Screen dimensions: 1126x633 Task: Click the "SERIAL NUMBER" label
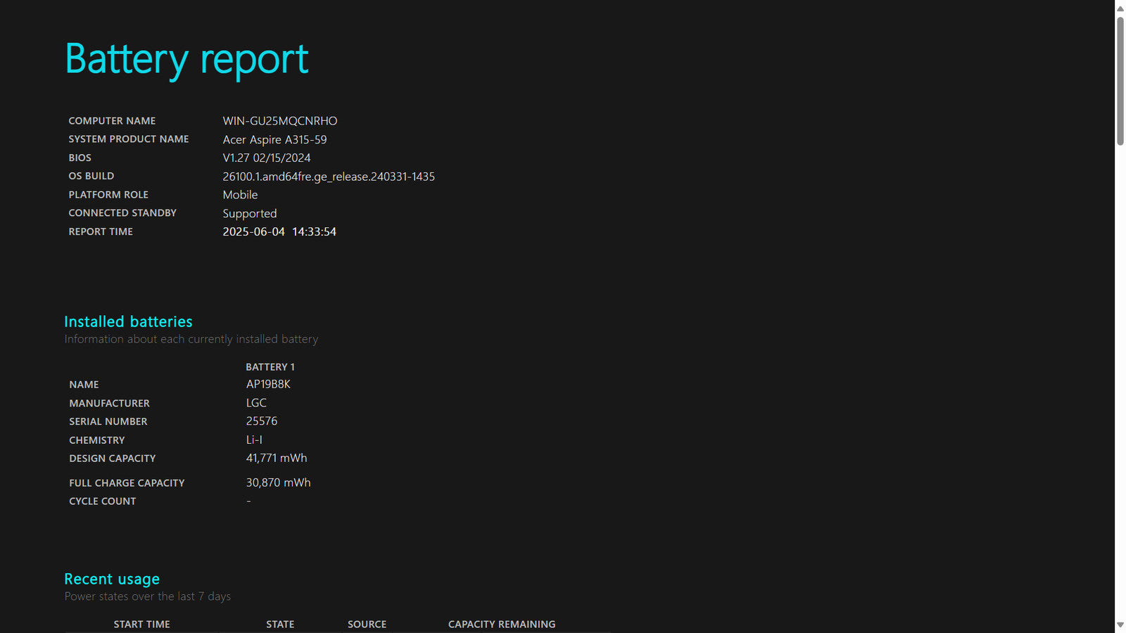coord(108,421)
